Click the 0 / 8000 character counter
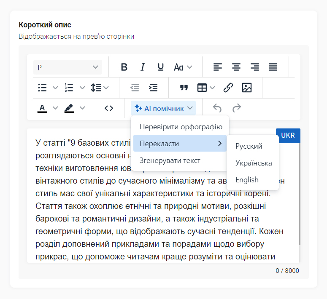The width and height of the screenshot is (327, 299). [x=287, y=271]
